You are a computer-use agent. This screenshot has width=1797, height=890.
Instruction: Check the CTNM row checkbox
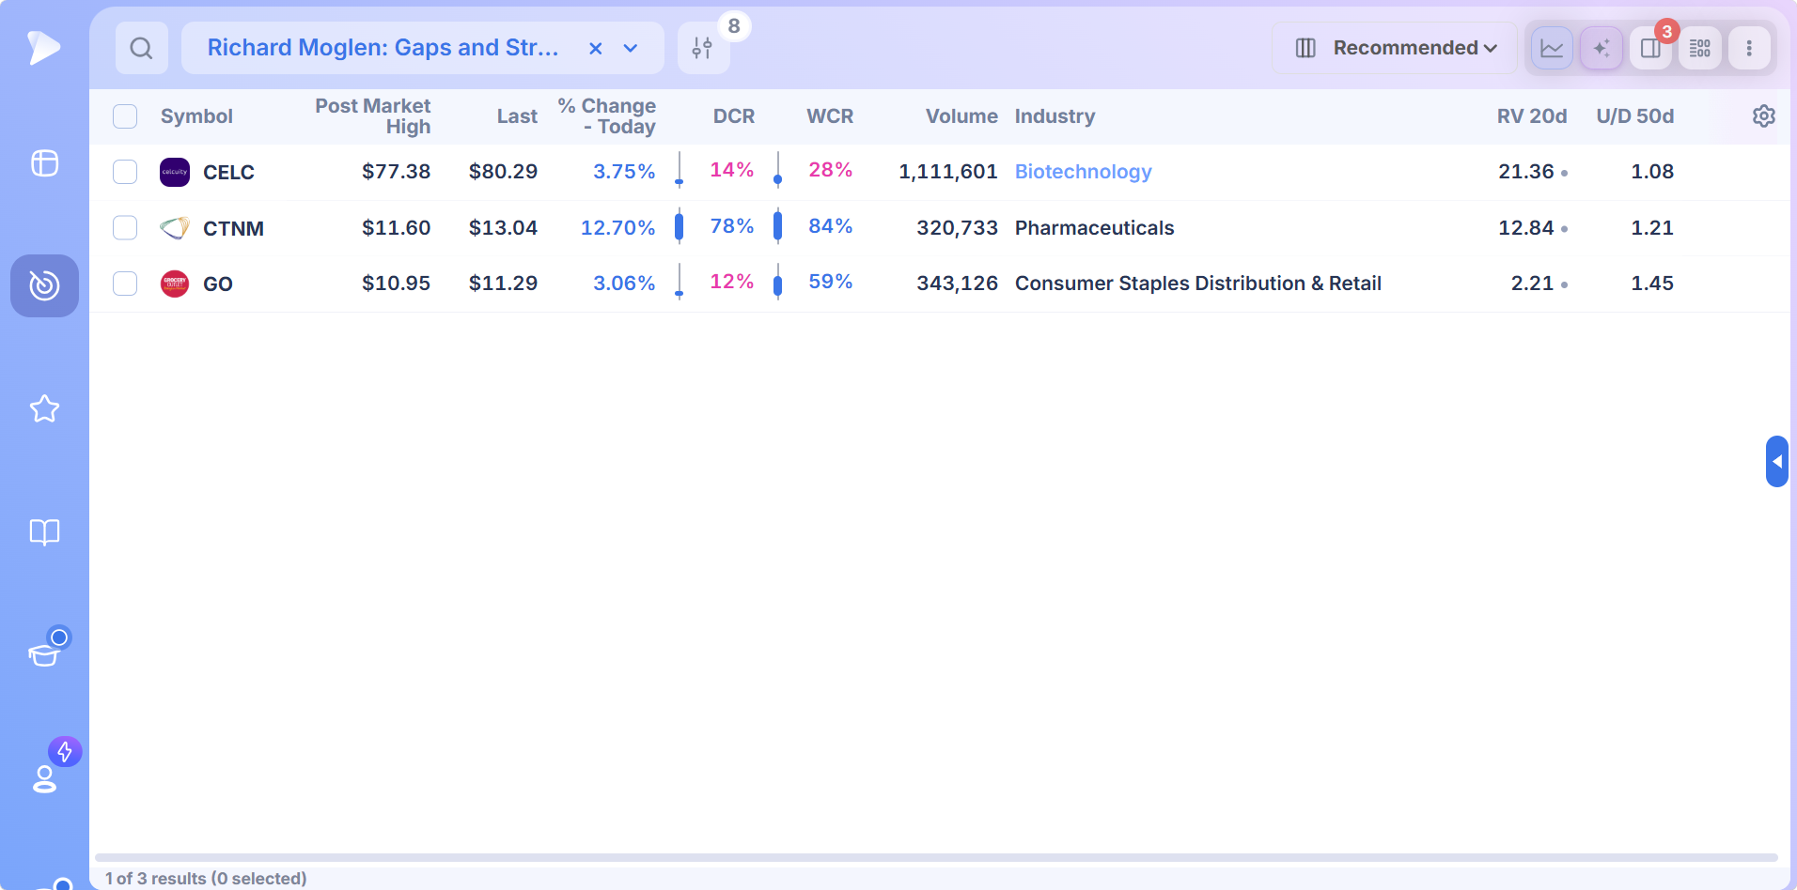(125, 228)
